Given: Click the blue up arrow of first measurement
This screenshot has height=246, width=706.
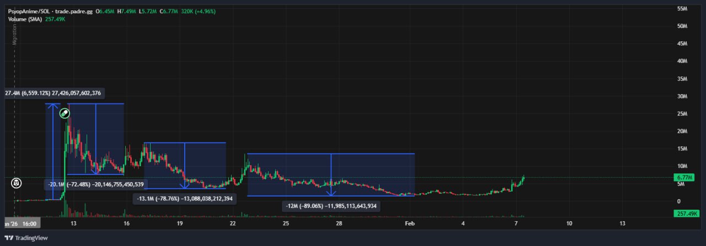Looking at the screenshot, I should (53, 106).
